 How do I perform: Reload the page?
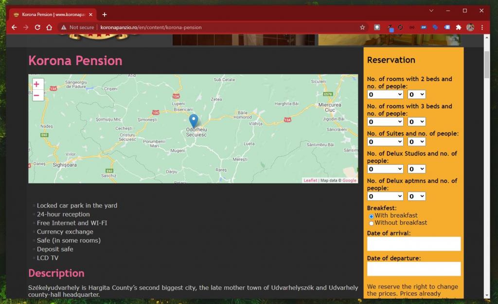[37, 28]
